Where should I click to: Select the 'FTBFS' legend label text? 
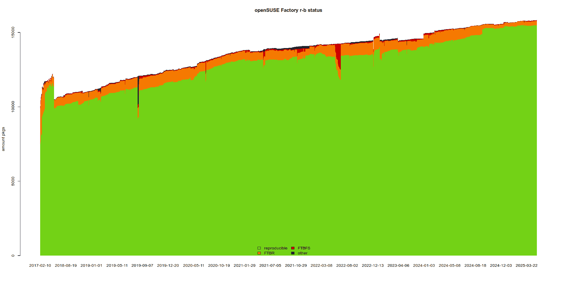tap(304, 248)
